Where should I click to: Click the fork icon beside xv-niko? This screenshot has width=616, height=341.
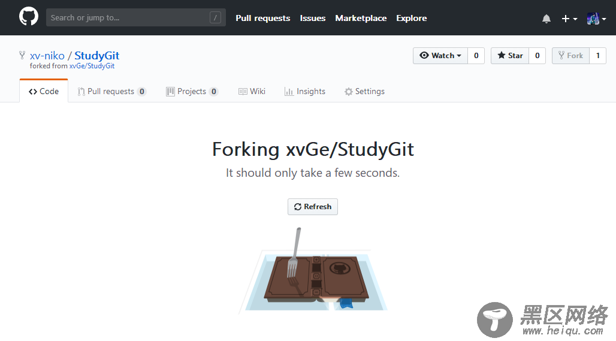(22, 55)
